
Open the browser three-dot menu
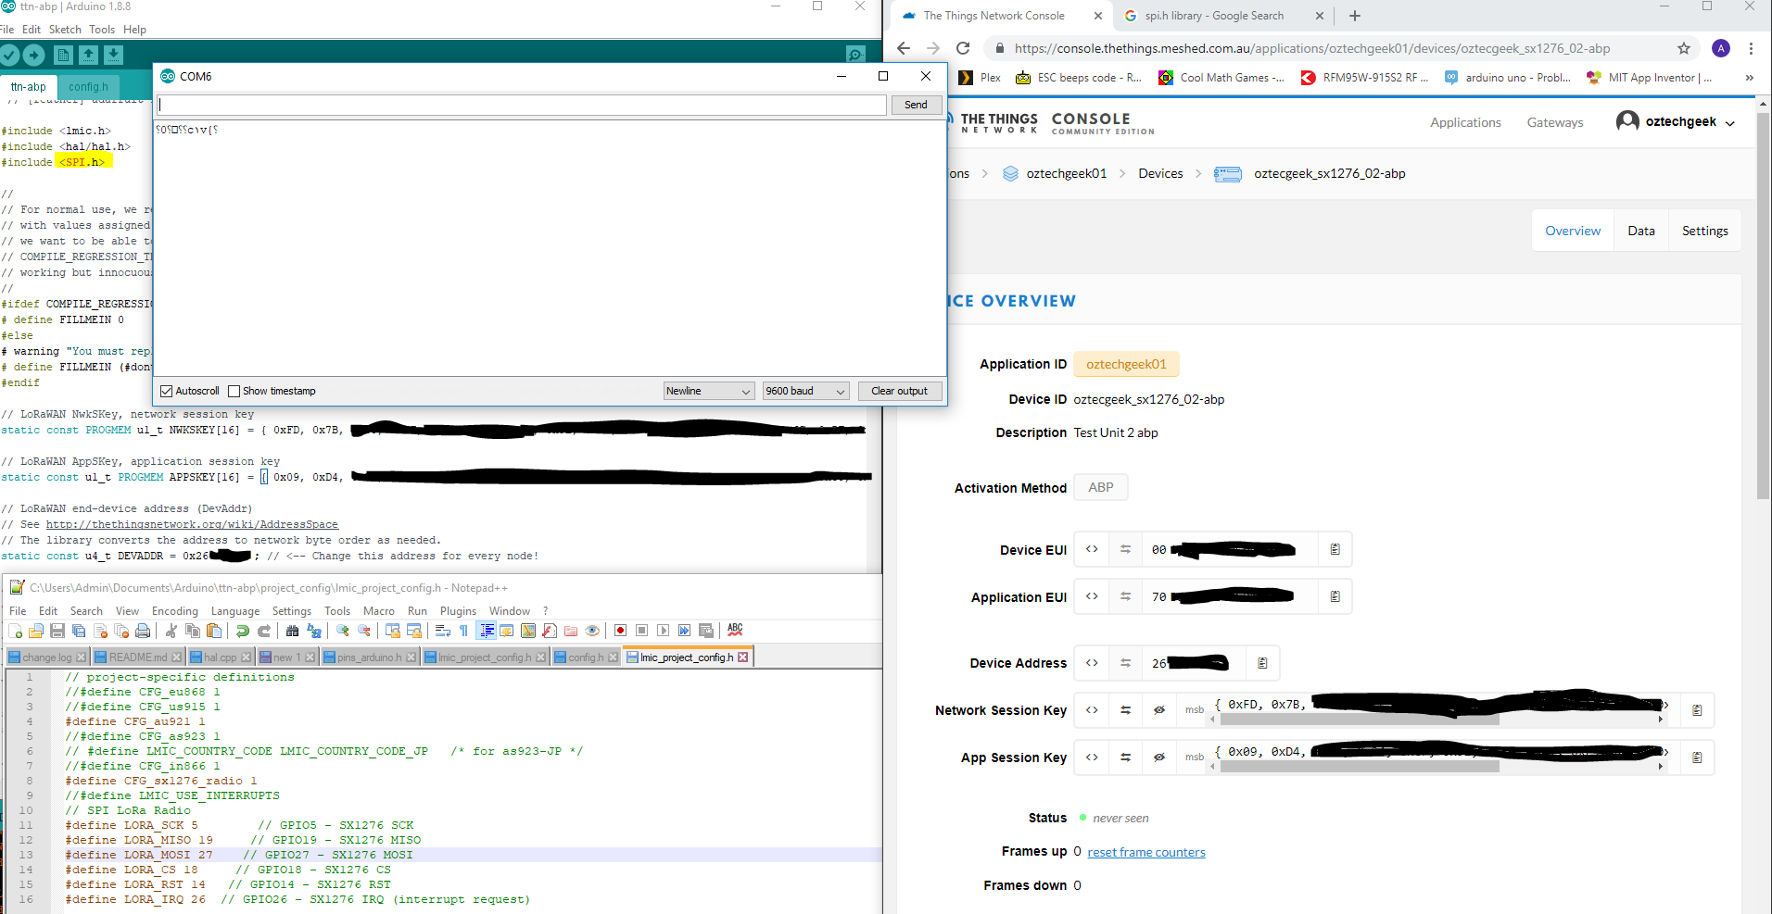(1751, 48)
